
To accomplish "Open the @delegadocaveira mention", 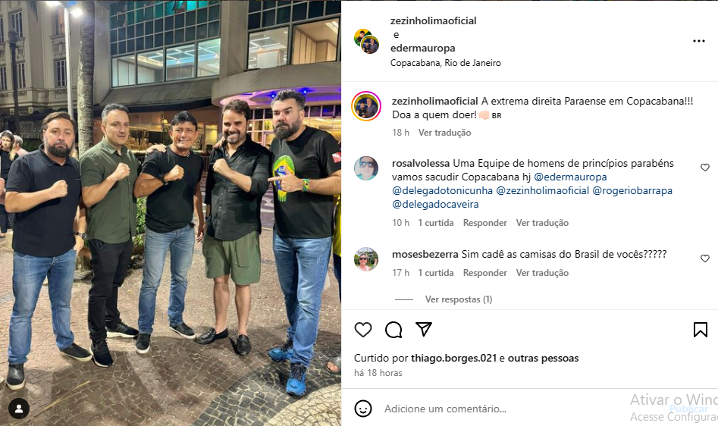I will tap(435, 204).
